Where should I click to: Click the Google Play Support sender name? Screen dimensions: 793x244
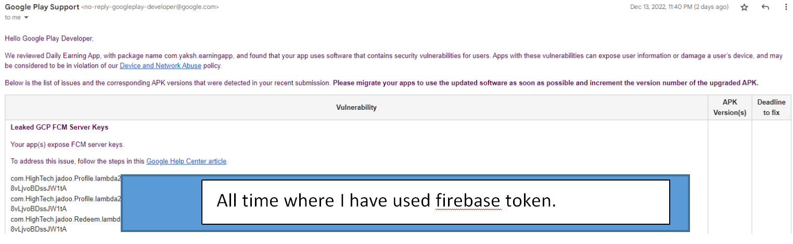(x=42, y=7)
